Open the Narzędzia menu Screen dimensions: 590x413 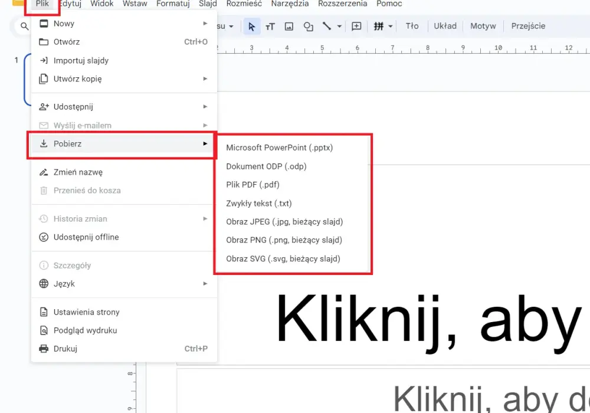pyautogui.click(x=290, y=4)
